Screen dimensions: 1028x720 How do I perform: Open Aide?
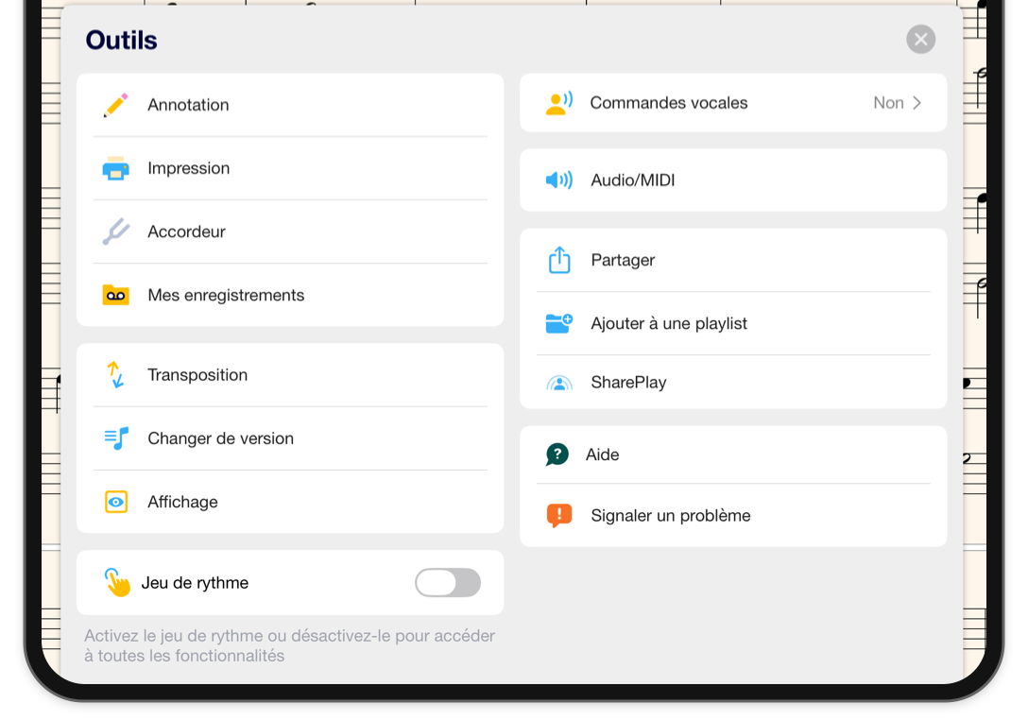point(733,454)
